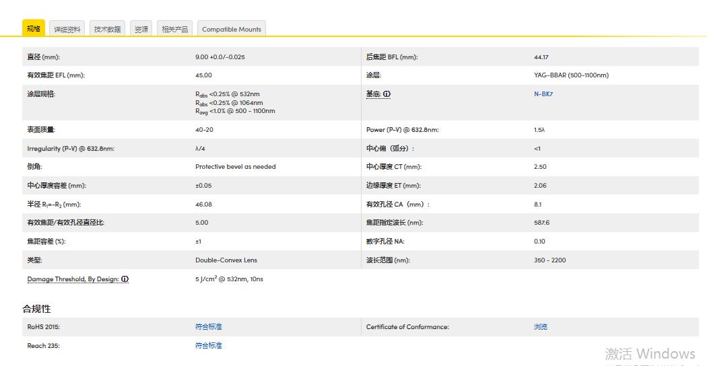
Task: Click the info icon next to 基底
Action: (x=387, y=94)
